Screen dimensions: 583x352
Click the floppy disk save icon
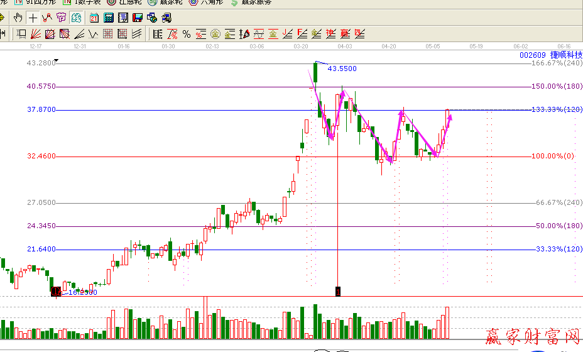click(x=136, y=17)
